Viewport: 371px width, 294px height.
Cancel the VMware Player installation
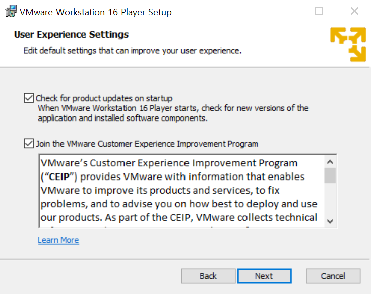click(x=333, y=276)
